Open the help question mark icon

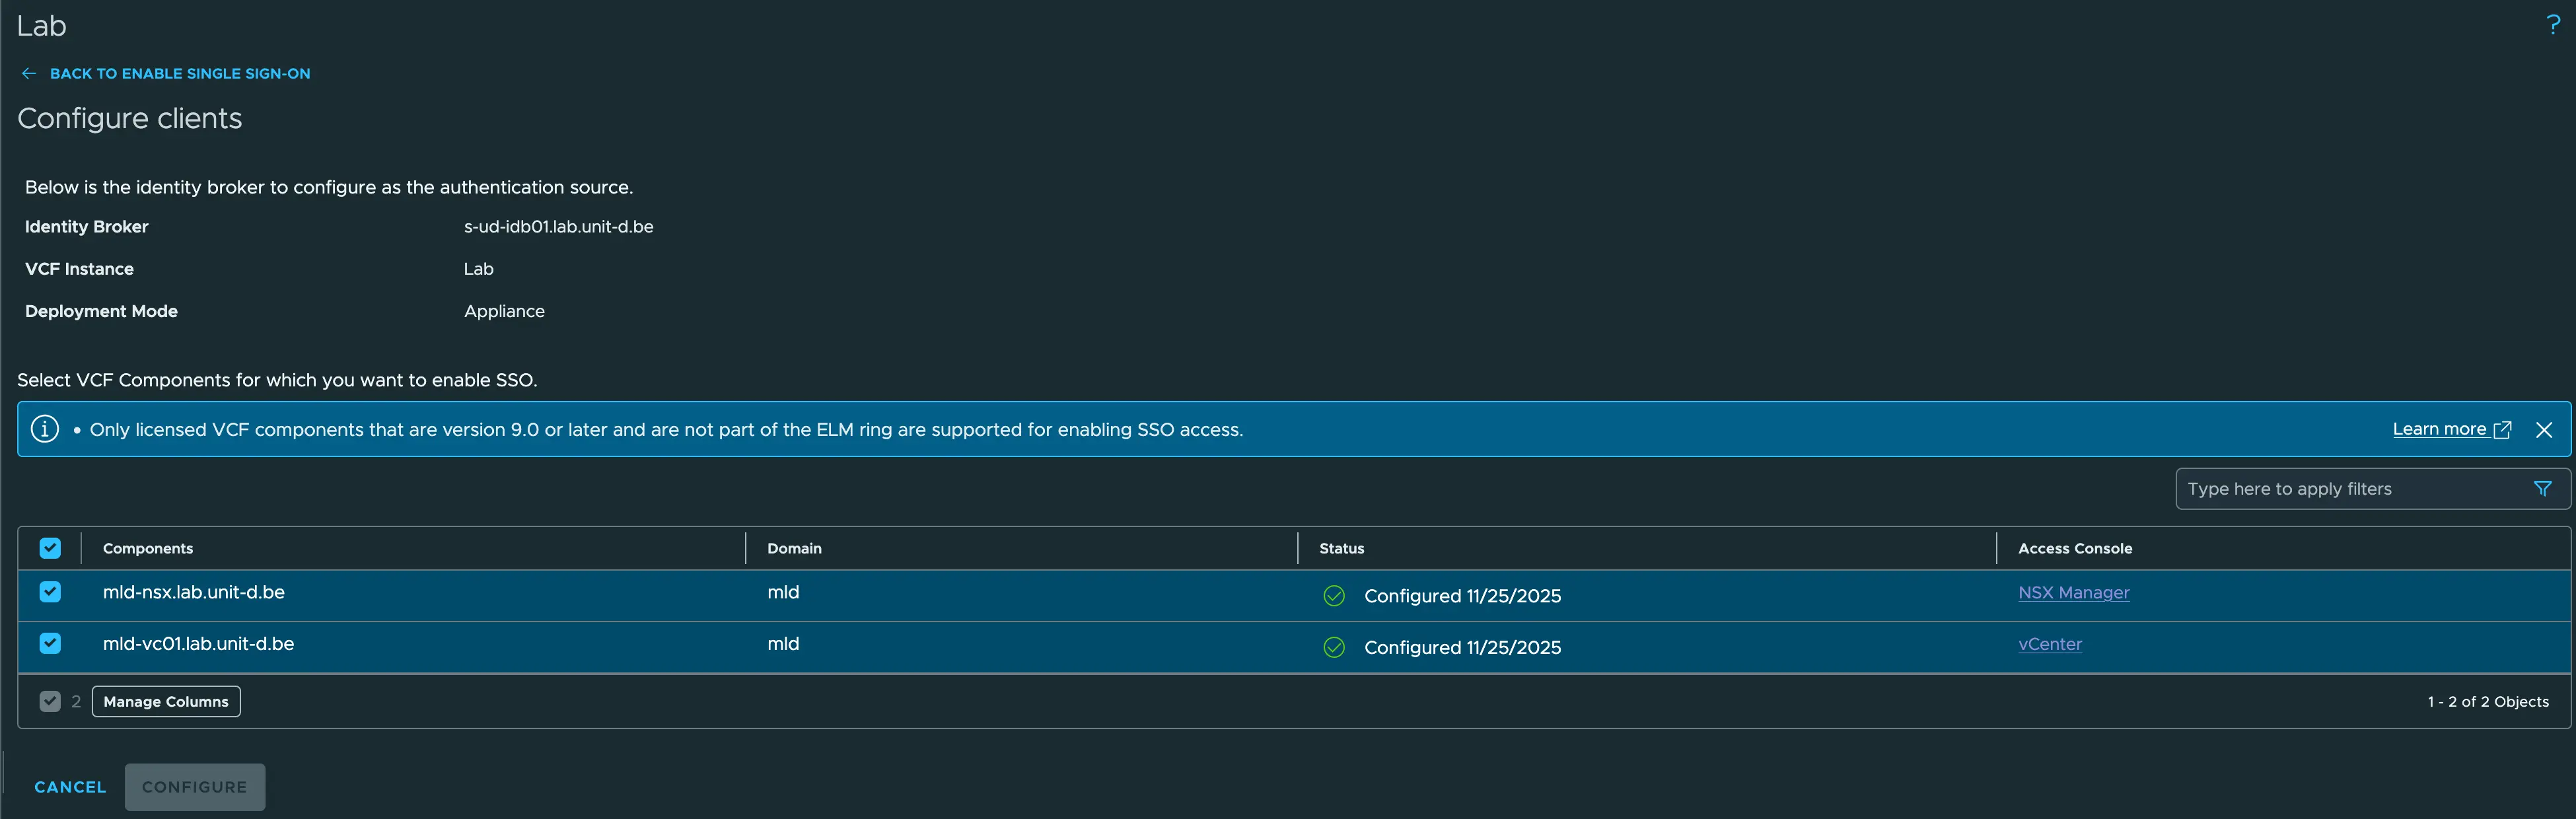[x=2553, y=24]
